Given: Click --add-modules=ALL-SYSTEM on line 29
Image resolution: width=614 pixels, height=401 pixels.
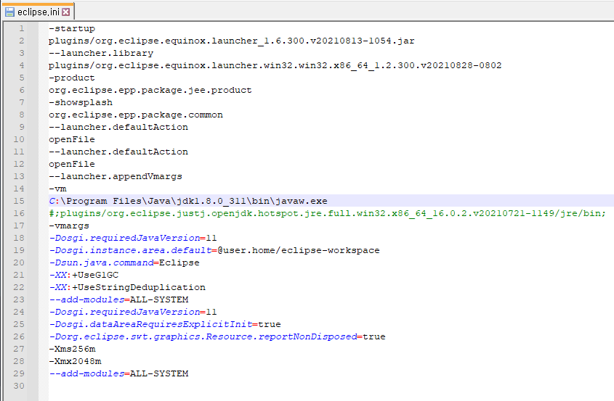Looking at the screenshot, I should point(118,373).
